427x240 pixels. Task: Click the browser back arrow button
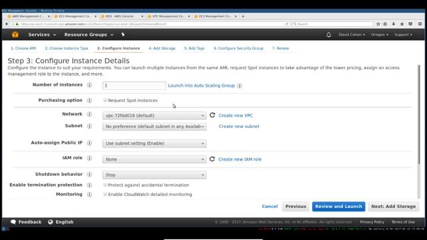[7, 24]
